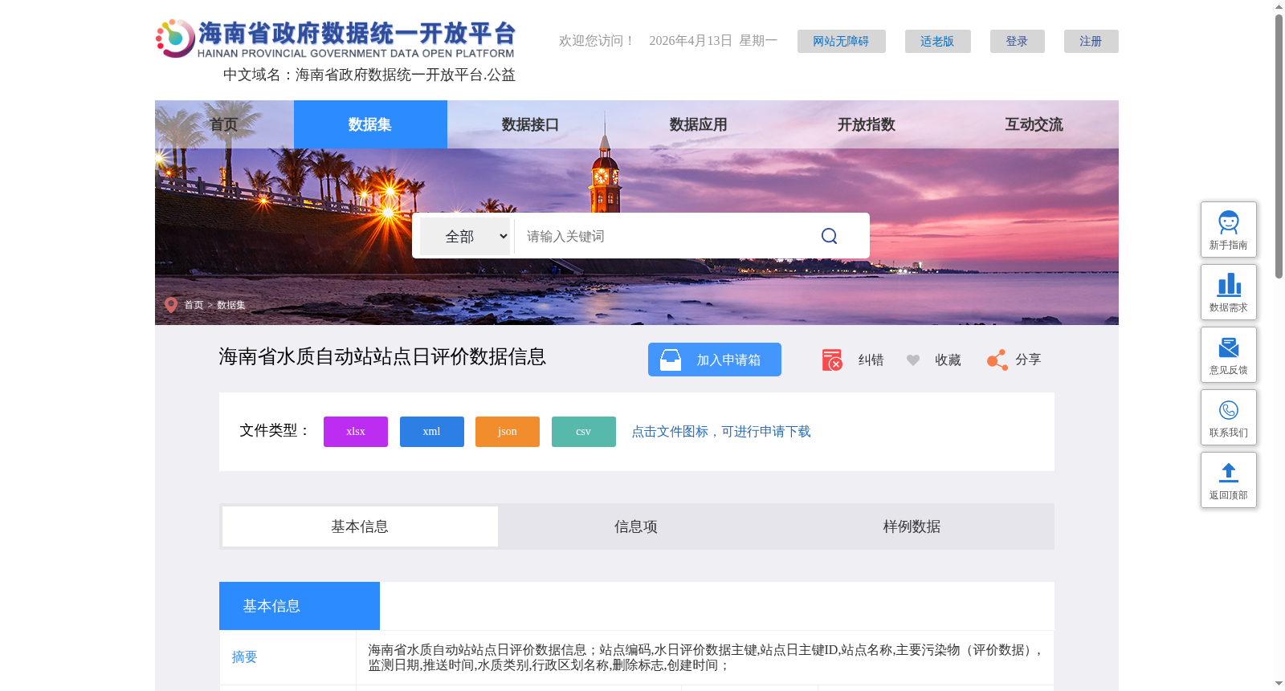
Task: Click the 分享 text link
Action: (x=1028, y=360)
